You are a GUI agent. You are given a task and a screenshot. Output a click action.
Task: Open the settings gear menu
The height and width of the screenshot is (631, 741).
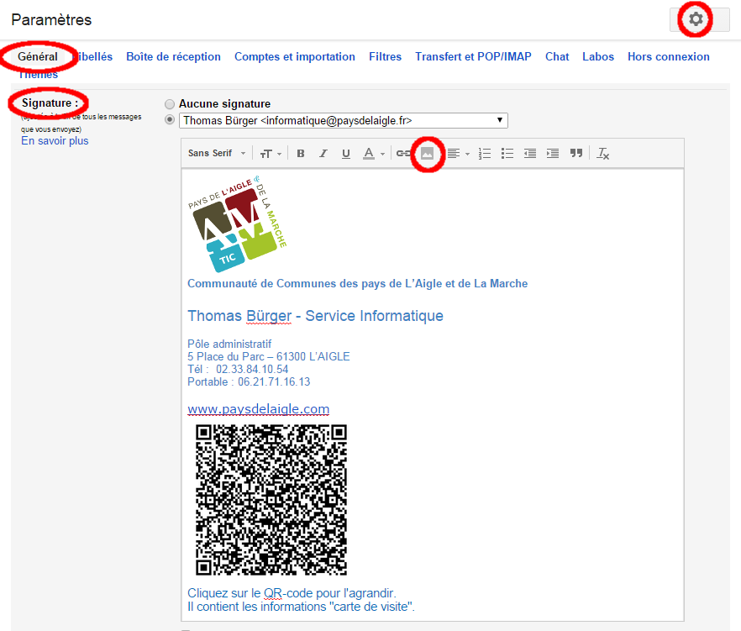click(696, 19)
